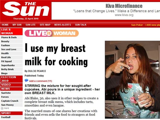This screenshot has height=120, width=160.
Task: Click the blue comment bubble icon
Action: pos(26,80)
